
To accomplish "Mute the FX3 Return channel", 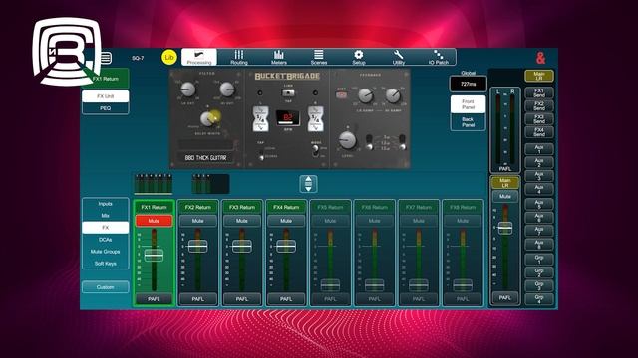I will point(242,221).
